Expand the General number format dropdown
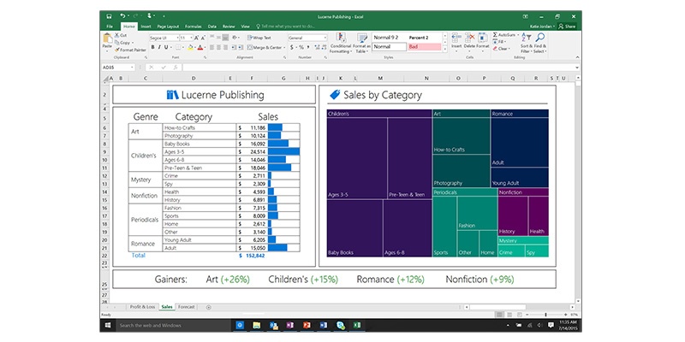 324,38
